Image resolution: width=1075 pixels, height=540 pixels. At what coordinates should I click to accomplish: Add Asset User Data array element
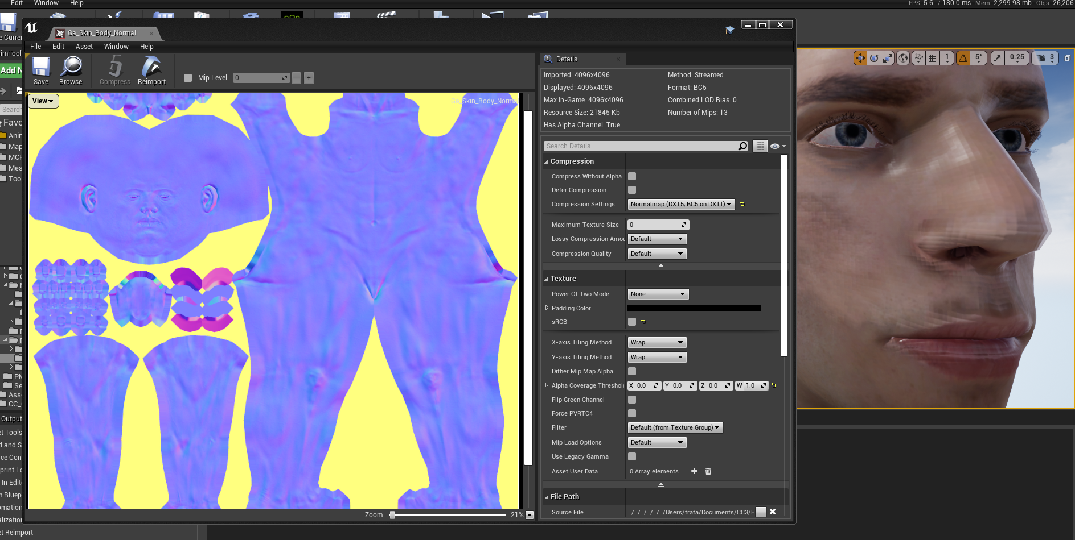click(x=694, y=471)
